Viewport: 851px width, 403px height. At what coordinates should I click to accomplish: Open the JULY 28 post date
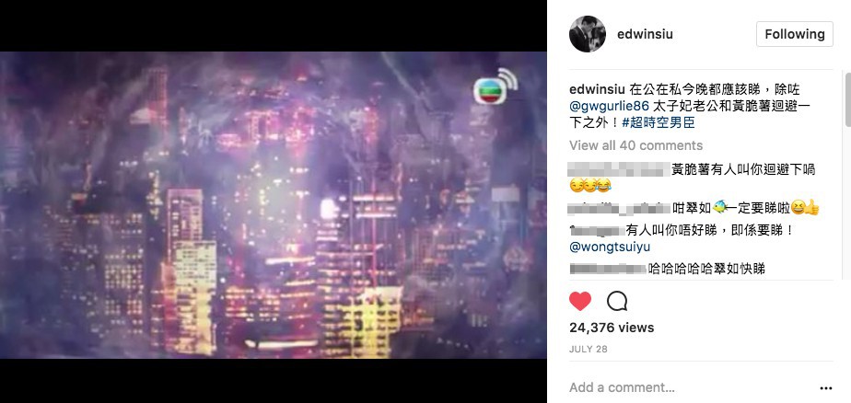589,350
